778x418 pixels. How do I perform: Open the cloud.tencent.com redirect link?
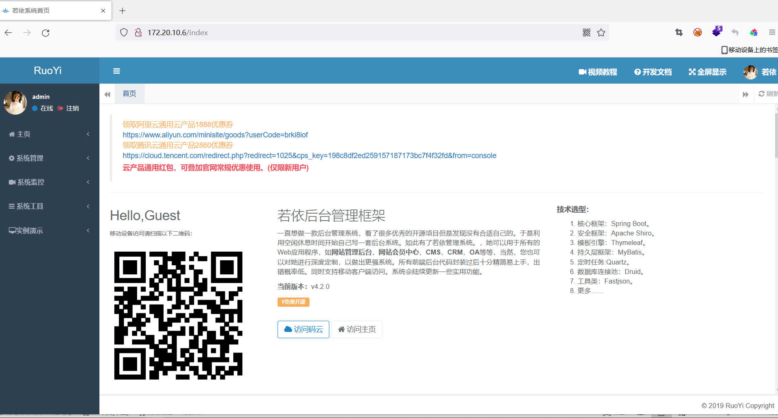(309, 156)
